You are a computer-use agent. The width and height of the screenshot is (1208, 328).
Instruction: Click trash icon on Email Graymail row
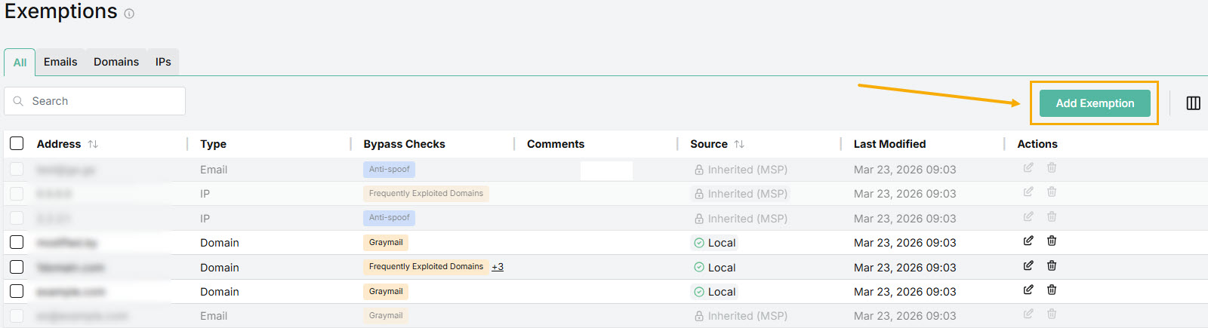(1052, 314)
